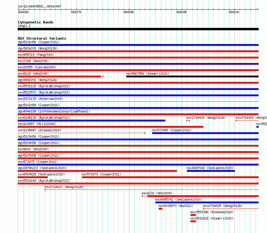Click the DGV Structural Variants track title
The image size is (267, 233).
click(42, 38)
